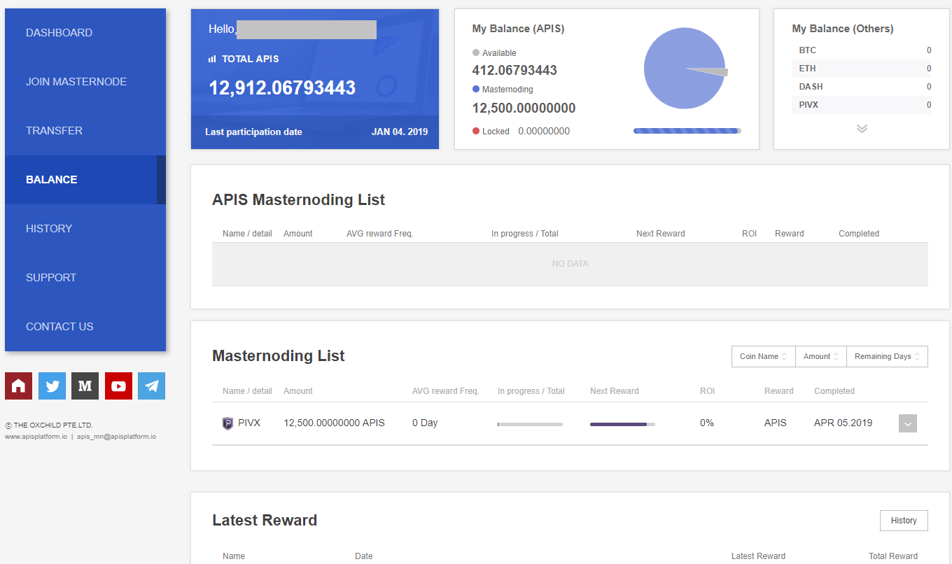This screenshot has height=564, width=952.
Task: Open the home page social icon
Action: click(18, 386)
